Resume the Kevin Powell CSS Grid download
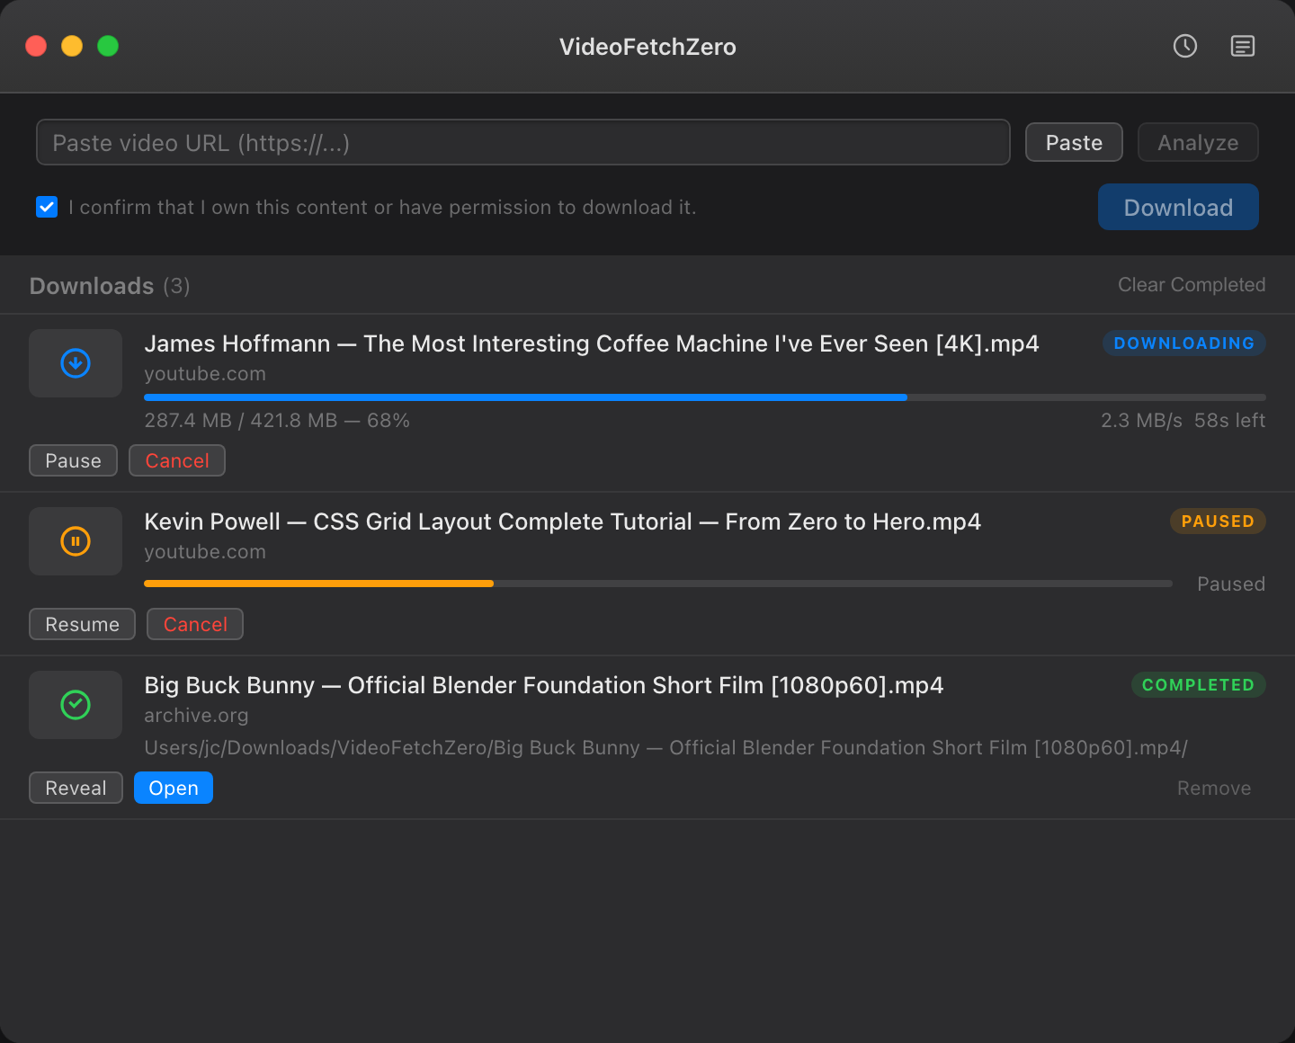 click(82, 624)
